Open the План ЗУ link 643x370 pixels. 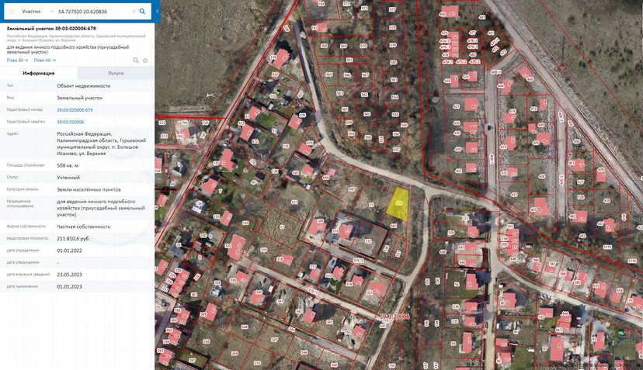click(17, 61)
